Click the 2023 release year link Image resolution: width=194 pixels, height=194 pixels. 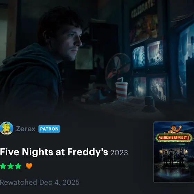pyautogui.click(x=119, y=153)
